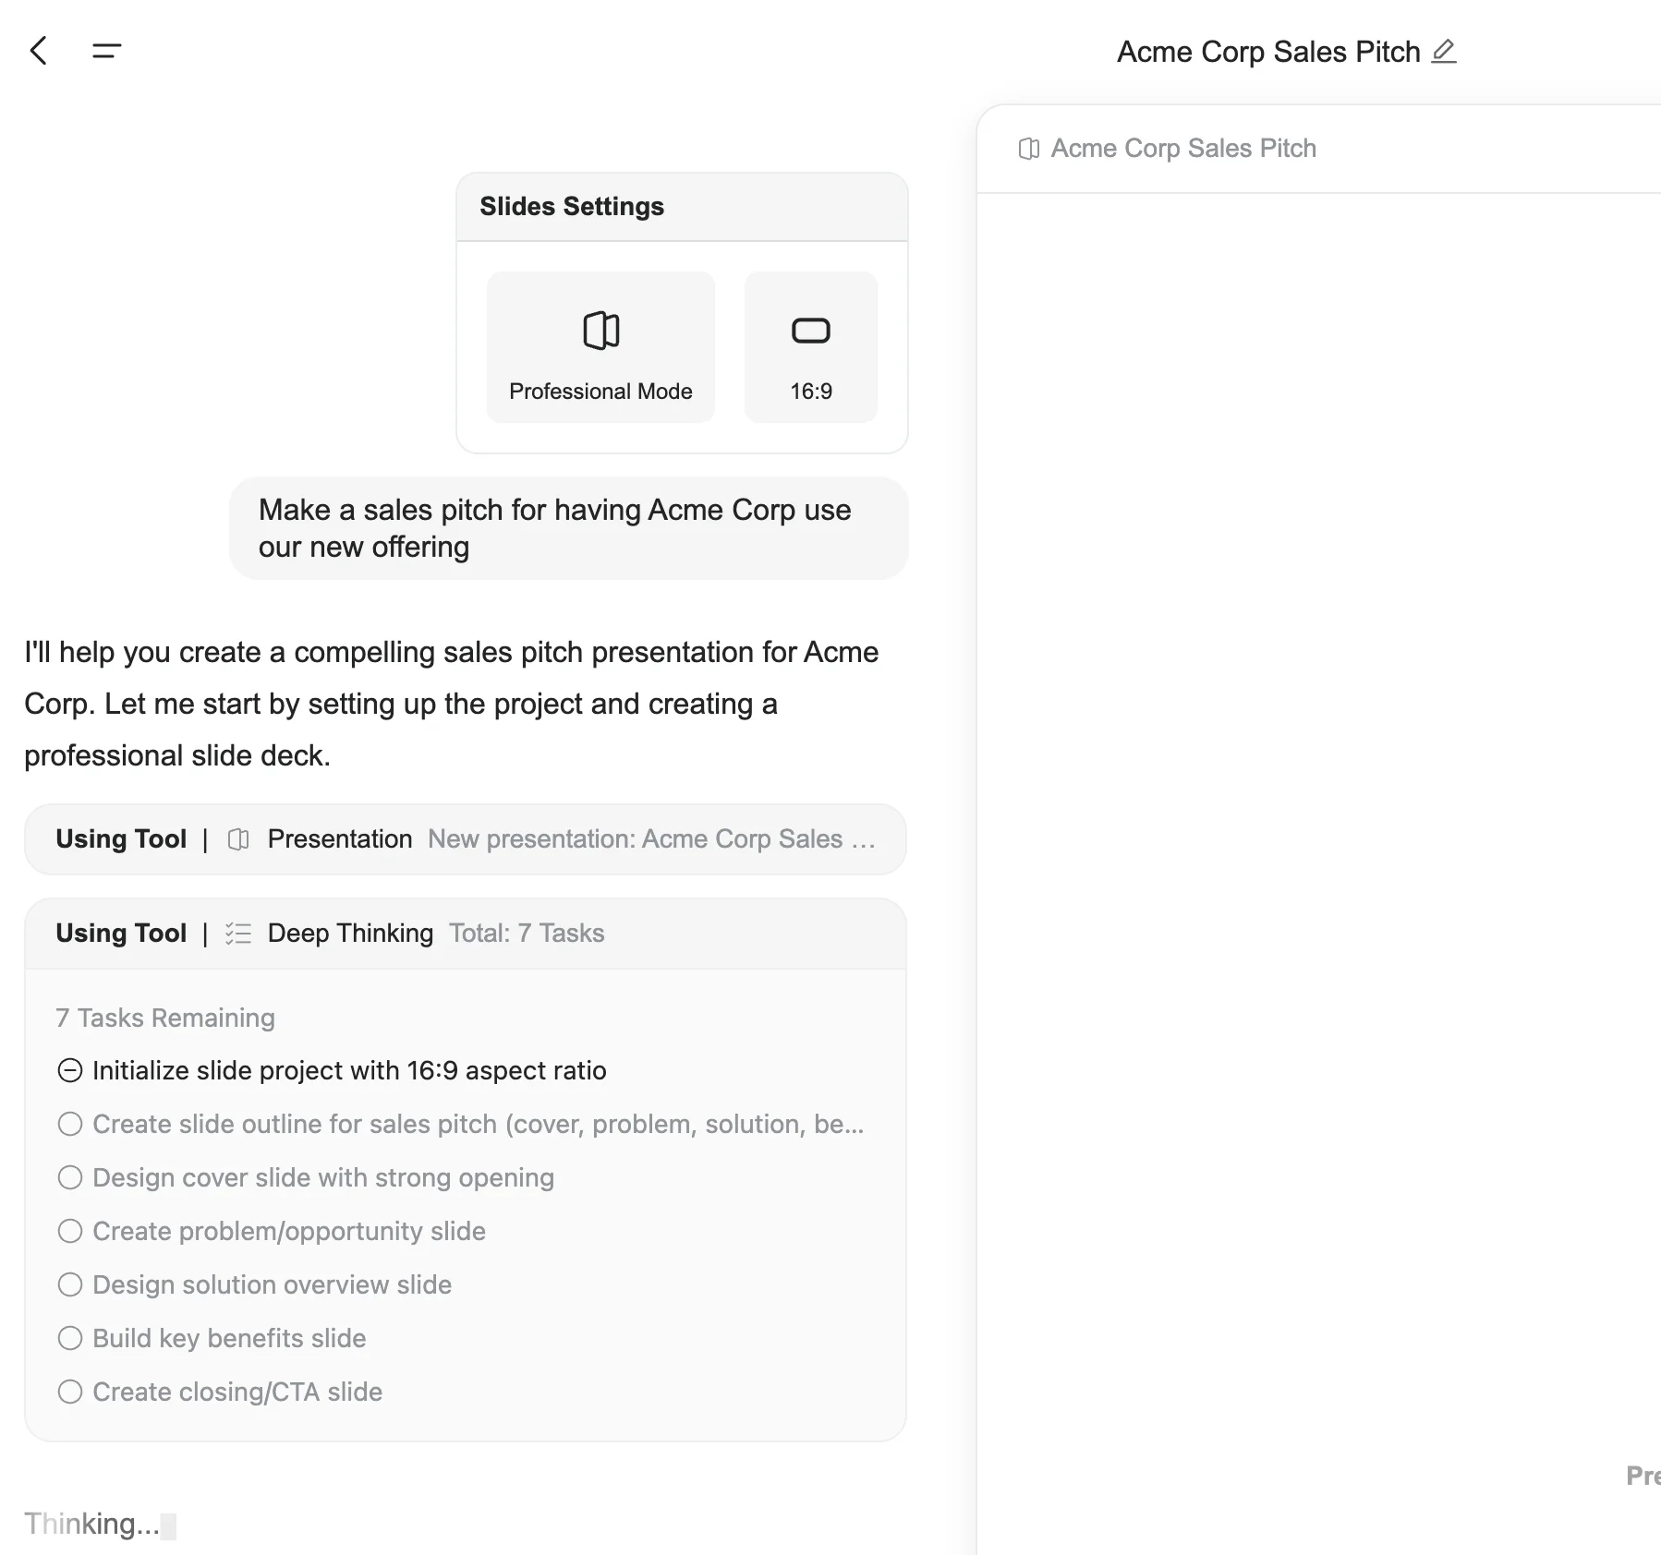The height and width of the screenshot is (1555, 1661).
Task: Click the Create problem/opportunity slide task
Action: point(288,1231)
